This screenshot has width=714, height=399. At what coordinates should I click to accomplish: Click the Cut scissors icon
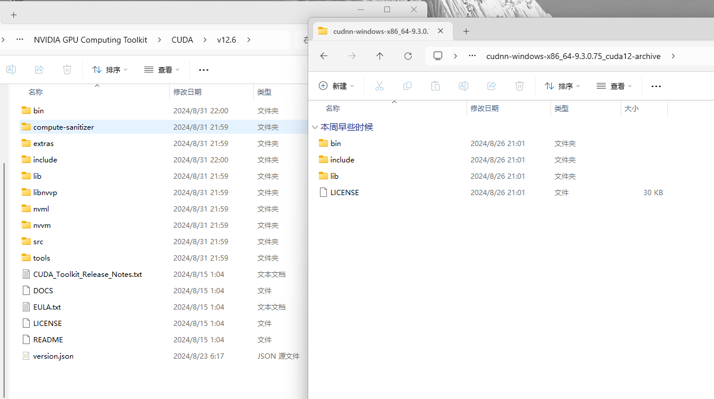point(379,86)
